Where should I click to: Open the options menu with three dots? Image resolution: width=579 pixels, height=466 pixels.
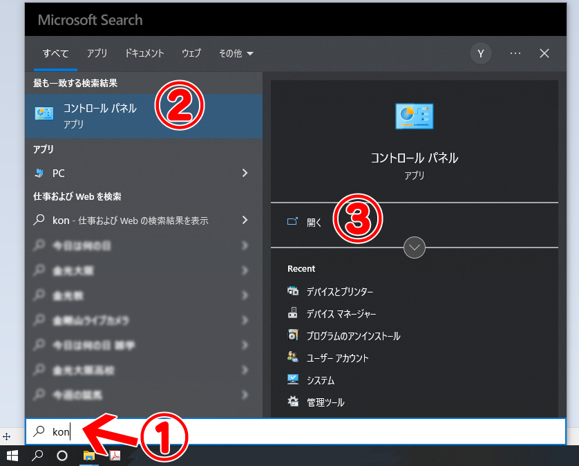pyautogui.click(x=515, y=53)
